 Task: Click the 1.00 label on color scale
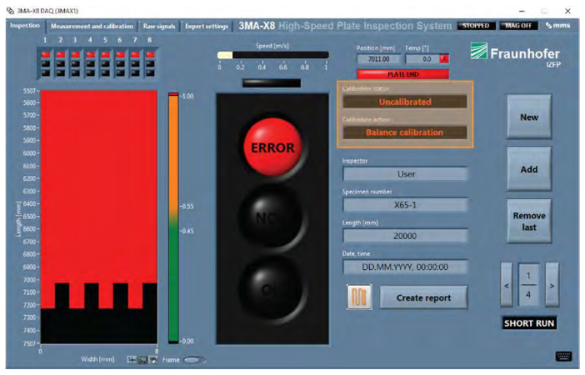[x=187, y=96]
